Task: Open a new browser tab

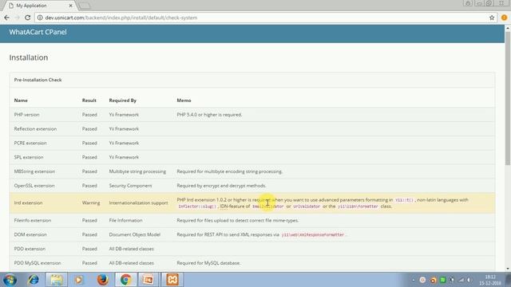Action: [85, 6]
